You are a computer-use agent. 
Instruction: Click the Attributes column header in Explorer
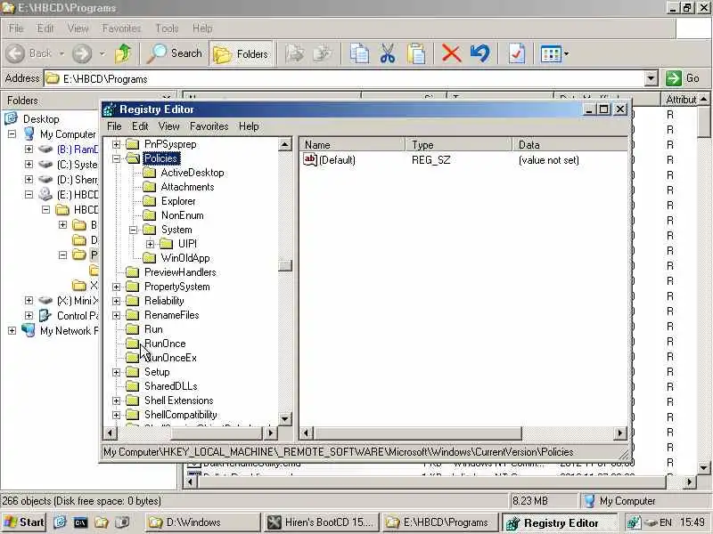pos(681,100)
